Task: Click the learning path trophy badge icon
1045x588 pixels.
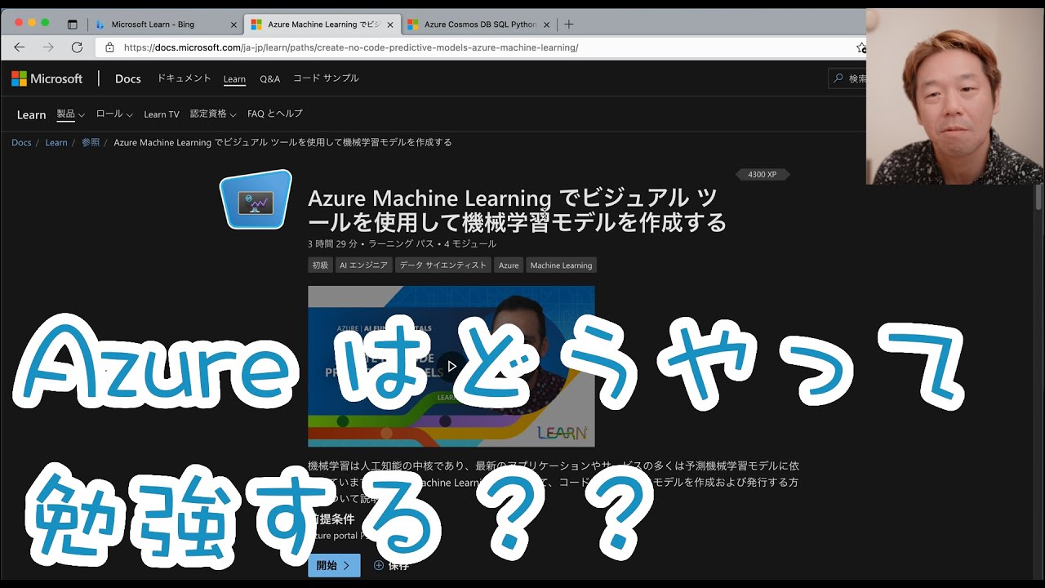Action: [256, 199]
